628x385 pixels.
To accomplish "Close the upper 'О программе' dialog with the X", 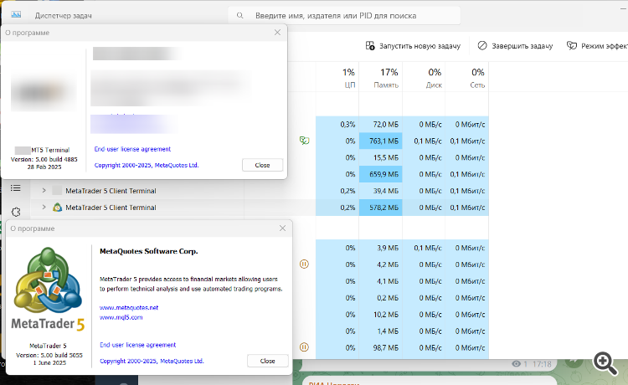I will pyautogui.click(x=277, y=33).
